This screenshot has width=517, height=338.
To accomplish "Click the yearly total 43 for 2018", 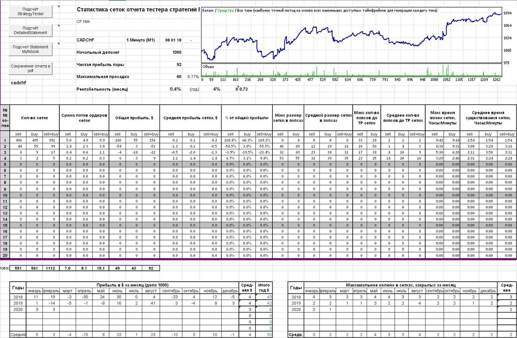I will pos(264,297).
